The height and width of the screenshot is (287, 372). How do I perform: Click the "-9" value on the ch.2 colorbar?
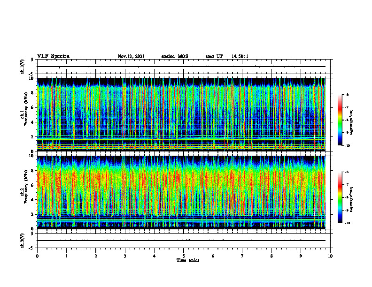[347, 210]
